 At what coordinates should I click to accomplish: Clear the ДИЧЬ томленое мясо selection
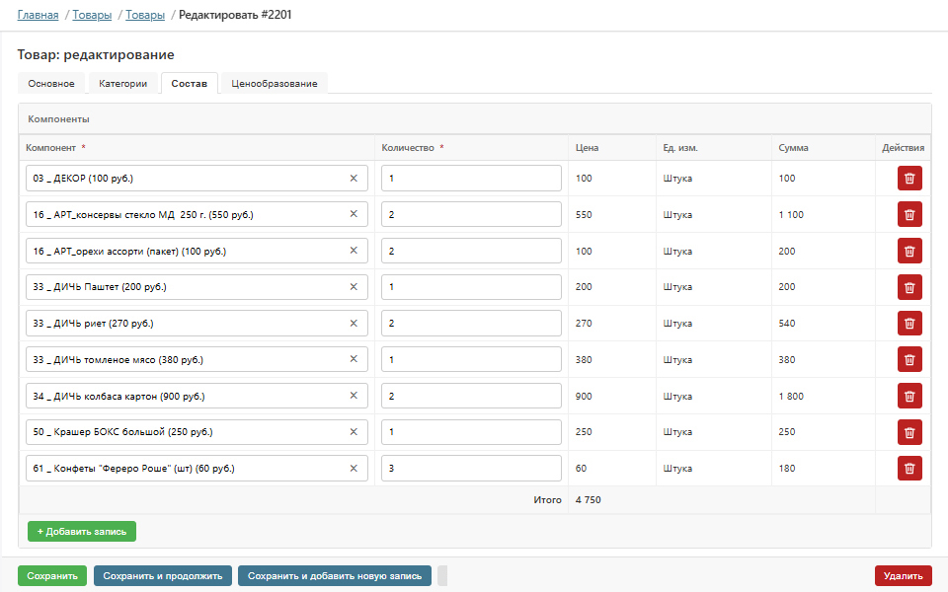(x=354, y=359)
